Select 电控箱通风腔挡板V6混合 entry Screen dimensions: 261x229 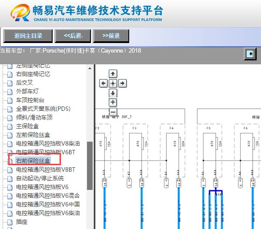pyautogui.click(x=48, y=196)
